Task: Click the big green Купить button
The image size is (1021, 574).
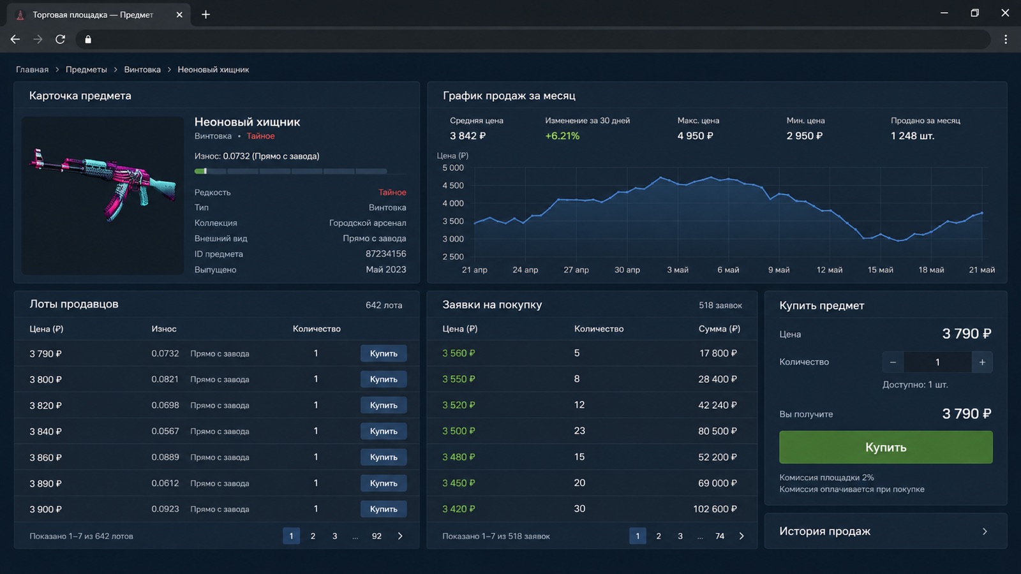Action: 886,447
